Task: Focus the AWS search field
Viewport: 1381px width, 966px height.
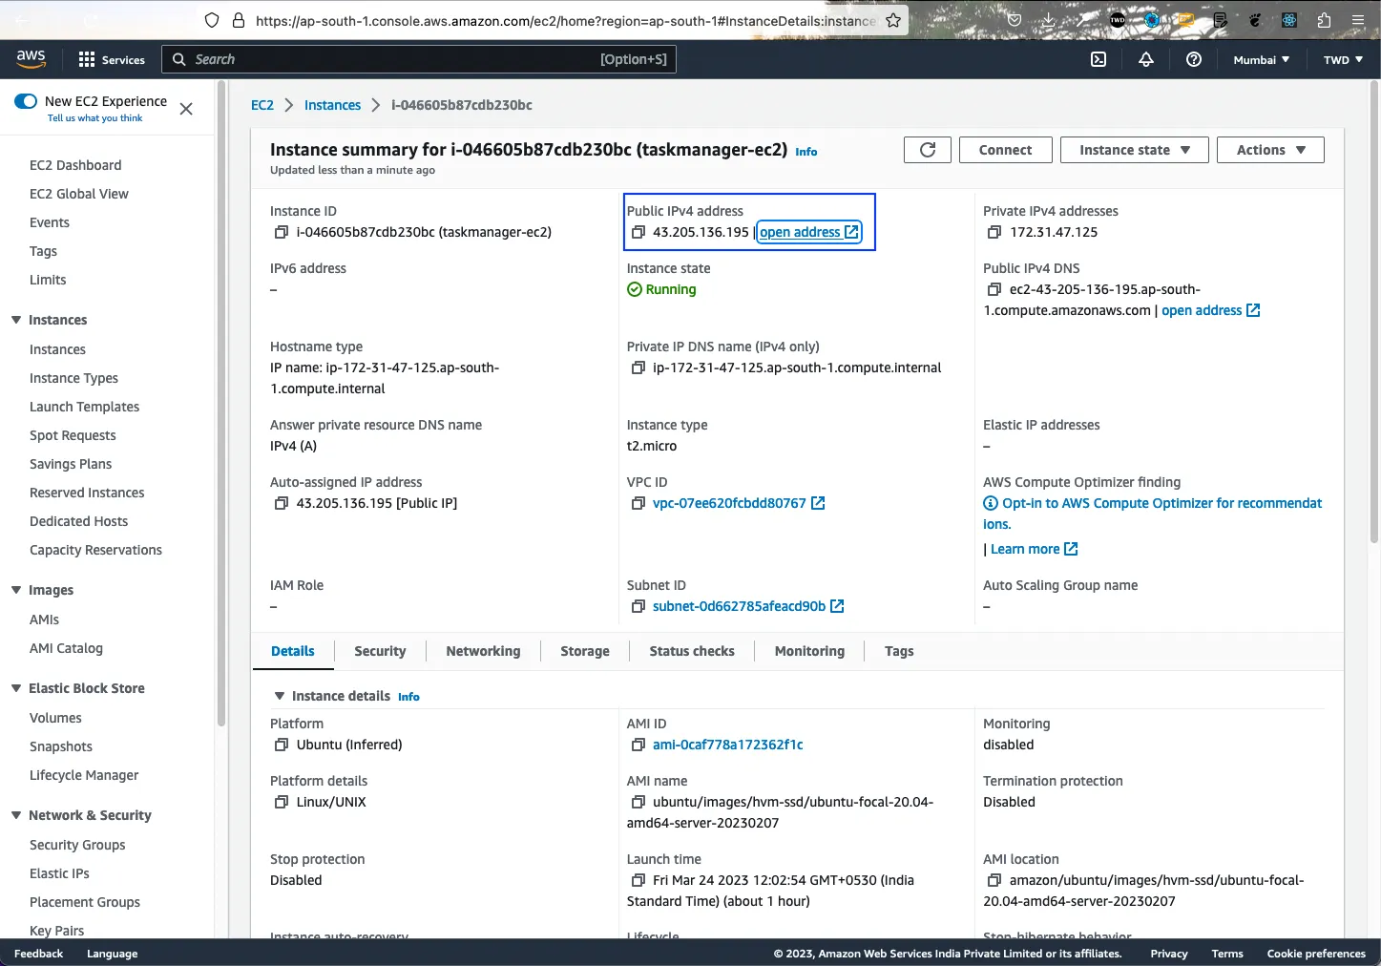Action: click(419, 59)
